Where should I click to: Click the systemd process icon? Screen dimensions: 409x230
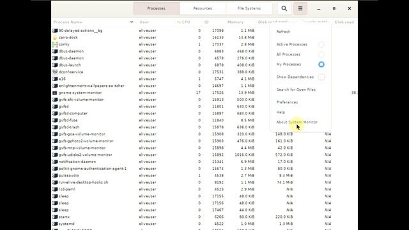point(55,224)
